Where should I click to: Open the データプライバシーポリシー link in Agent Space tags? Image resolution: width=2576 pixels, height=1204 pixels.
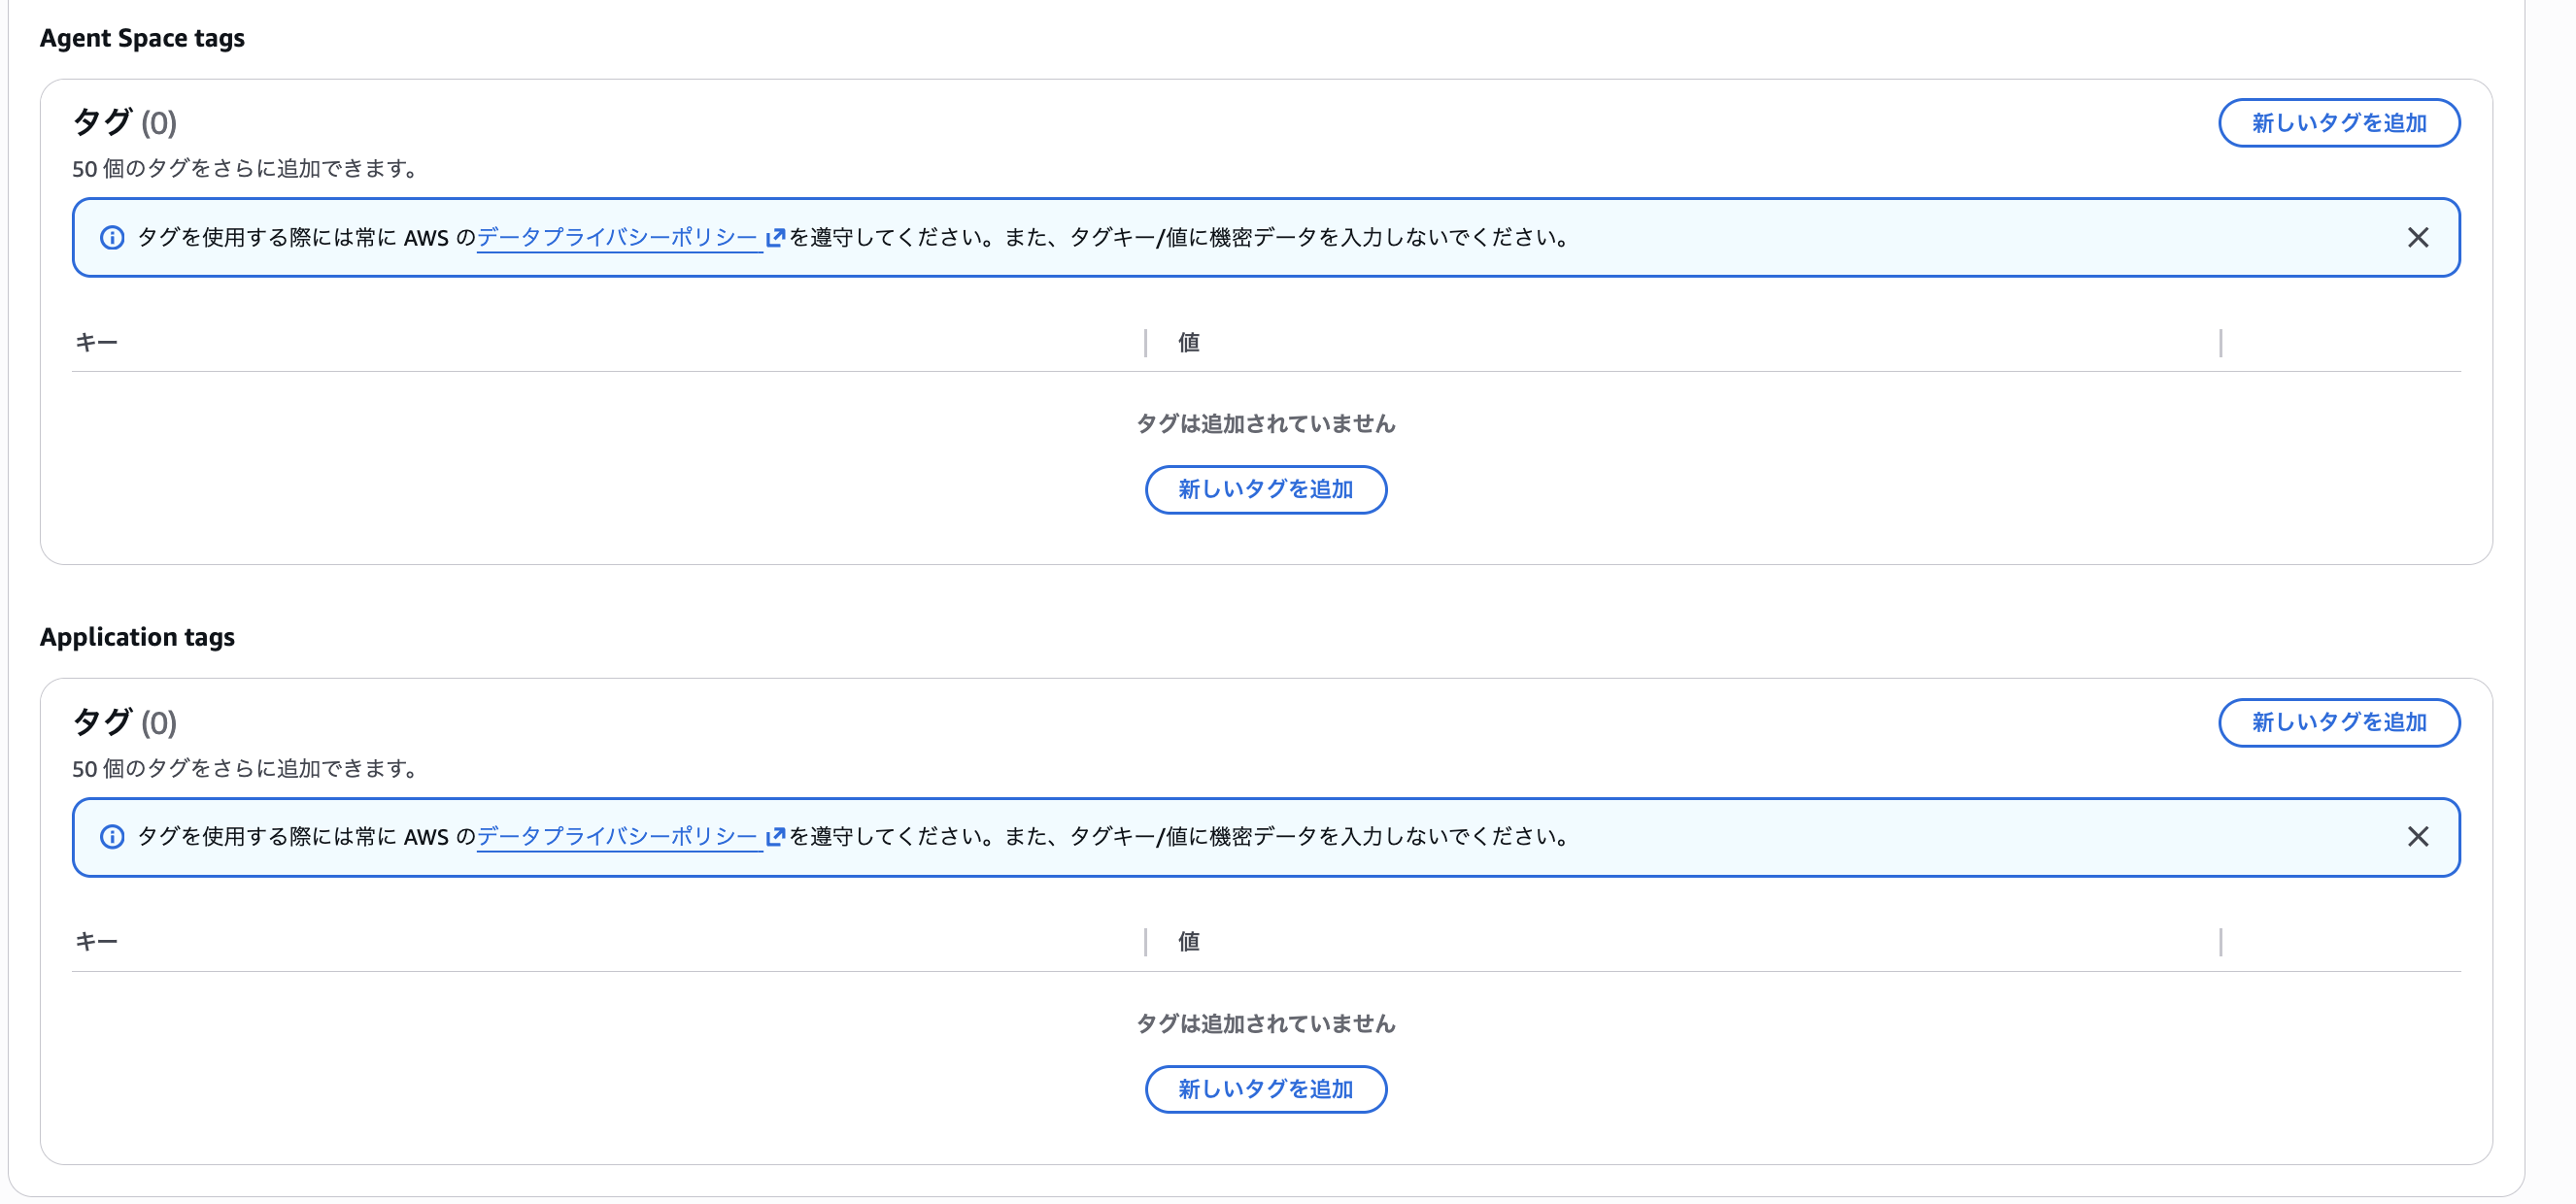(617, 237)
